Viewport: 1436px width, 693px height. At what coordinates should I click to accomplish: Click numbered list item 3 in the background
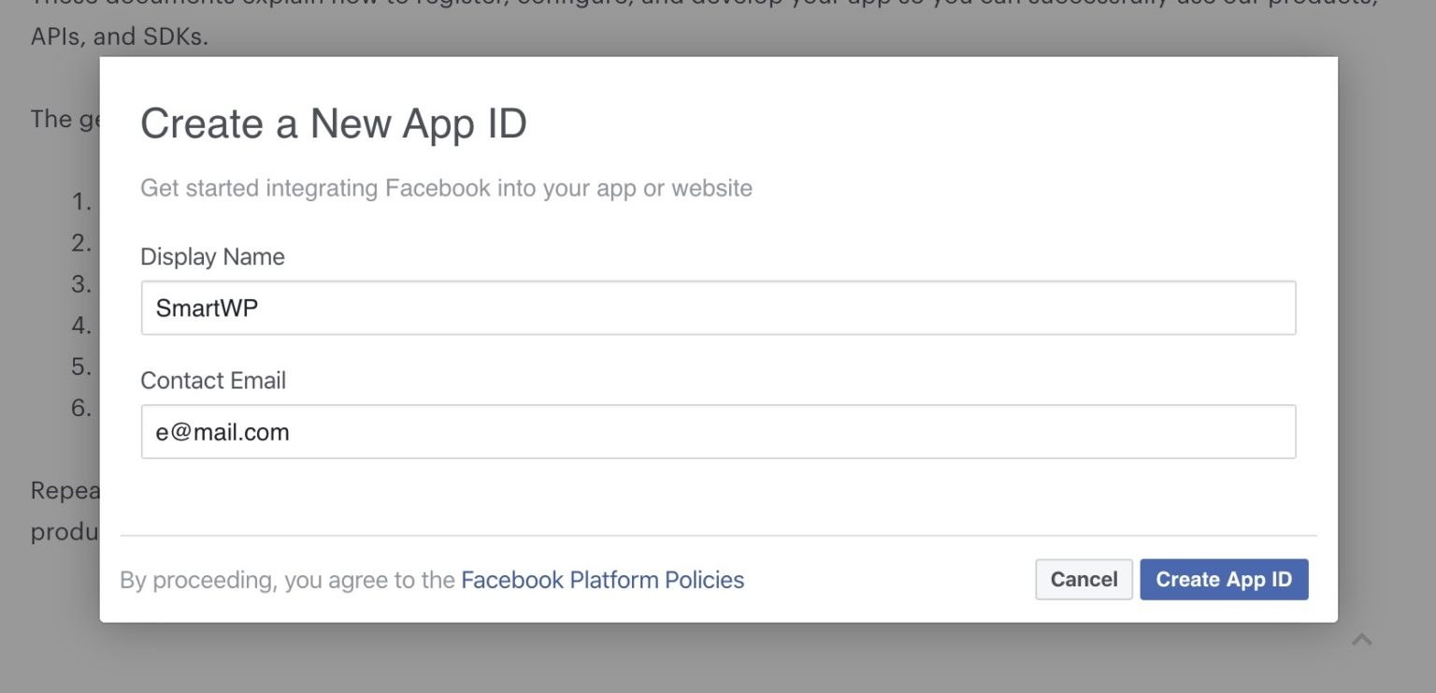tap(79, 284)
